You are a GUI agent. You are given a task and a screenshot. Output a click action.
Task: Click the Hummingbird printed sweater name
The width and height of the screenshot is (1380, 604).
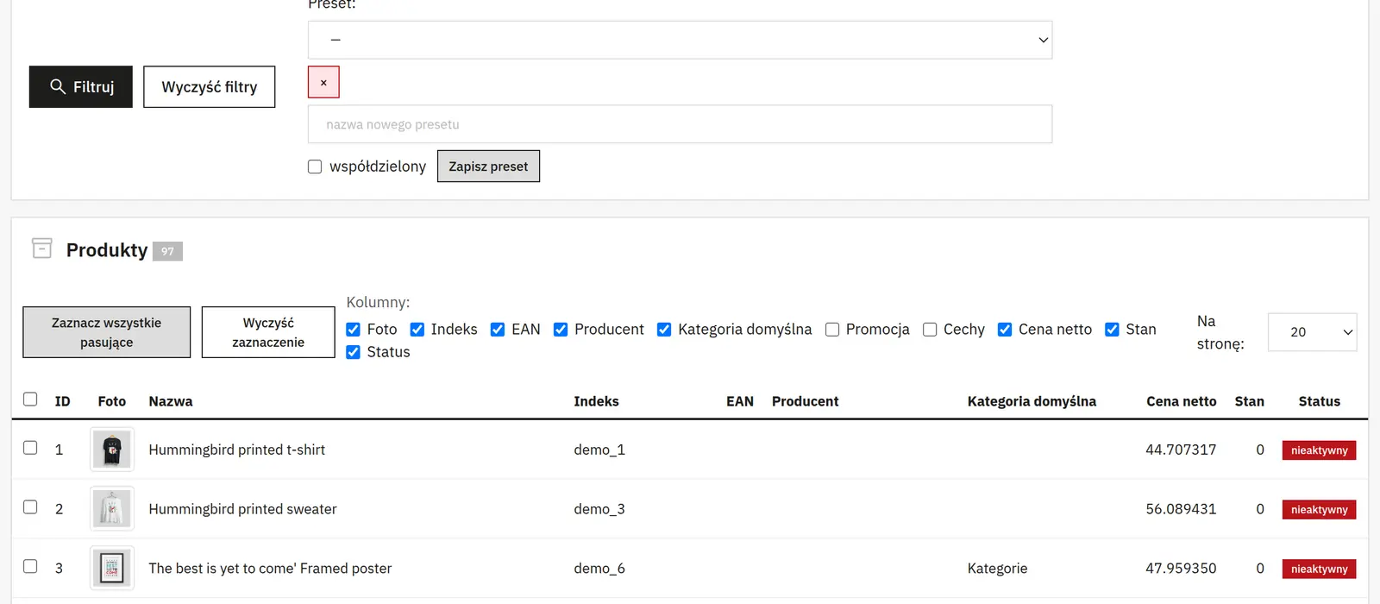coord(243,509)
